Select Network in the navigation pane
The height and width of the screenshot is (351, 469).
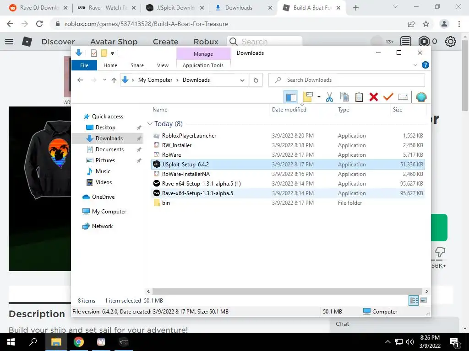pyautogui.click(x=102, y=226)
